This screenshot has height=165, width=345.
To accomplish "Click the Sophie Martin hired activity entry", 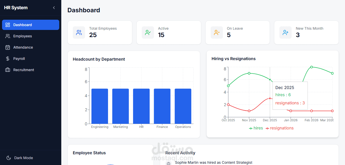I will tap(214, 162).
